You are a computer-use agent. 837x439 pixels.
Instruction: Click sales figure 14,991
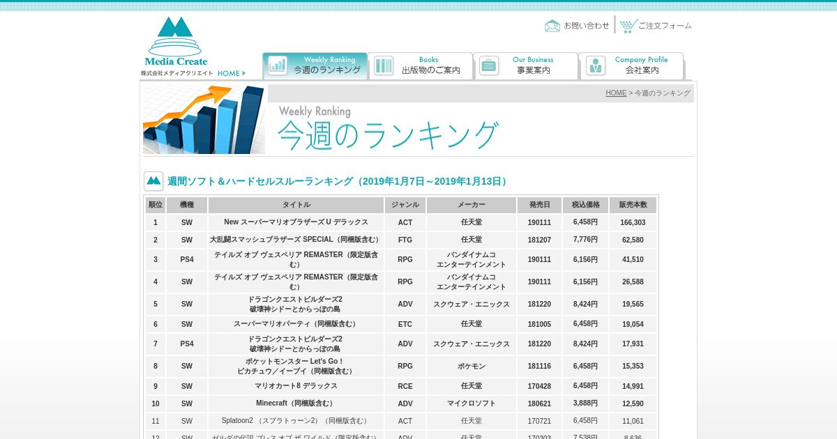(633, 386)
